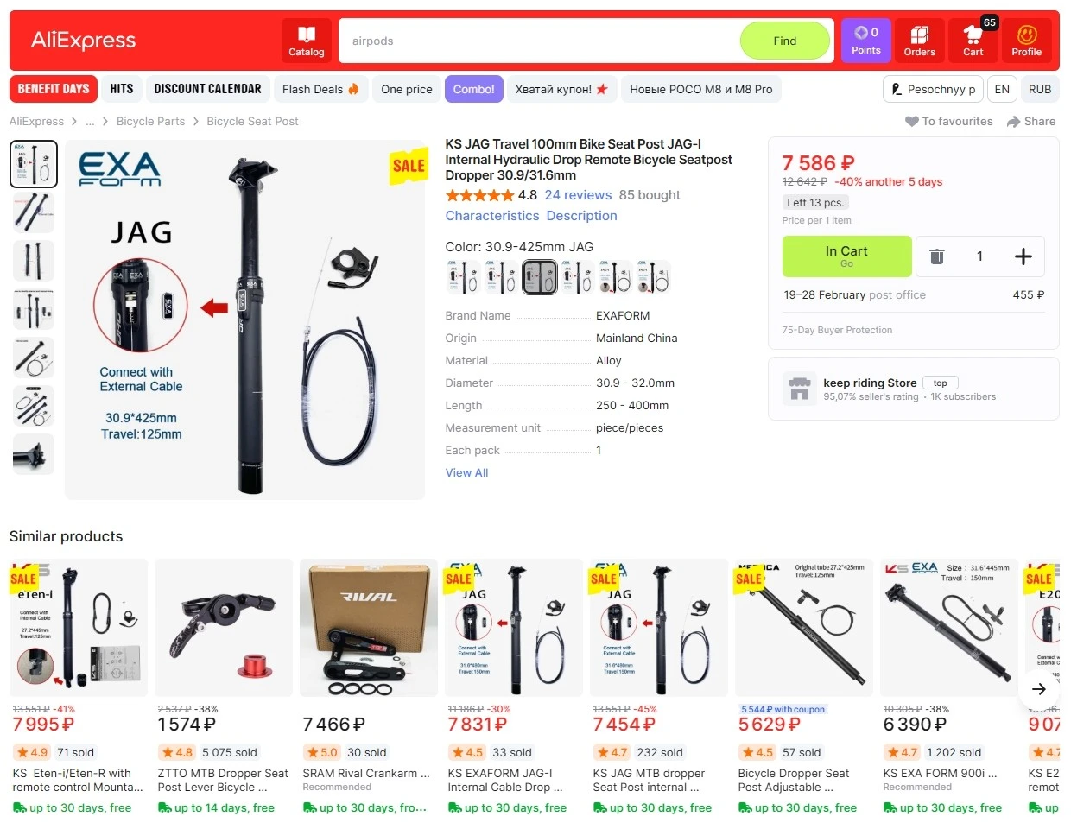Expand the breadcrumb ellipsis
This screenshot has width=1071, height=829.
[90, 122]
